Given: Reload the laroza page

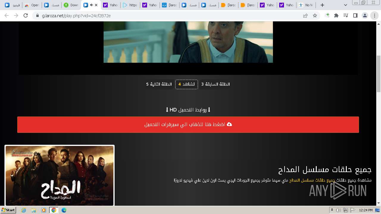Looking at the screenshot, I should 26,15.
